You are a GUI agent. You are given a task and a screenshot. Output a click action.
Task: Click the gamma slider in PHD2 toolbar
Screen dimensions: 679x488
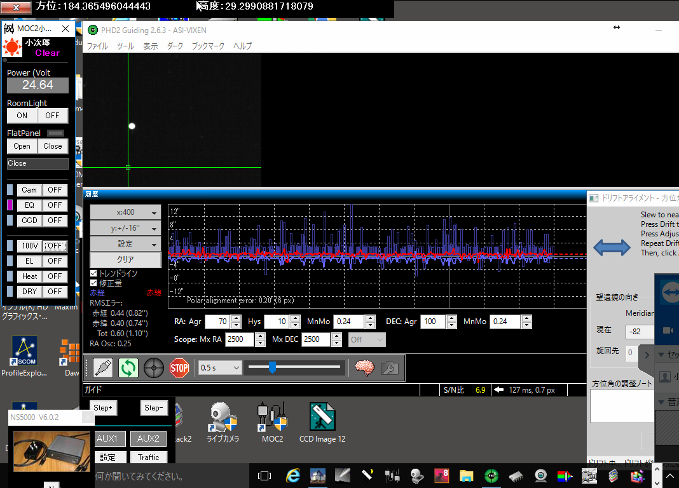click(294, 367)
